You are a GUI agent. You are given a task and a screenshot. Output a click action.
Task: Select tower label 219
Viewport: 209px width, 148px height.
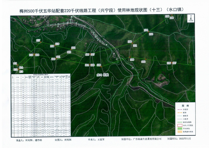57,44
